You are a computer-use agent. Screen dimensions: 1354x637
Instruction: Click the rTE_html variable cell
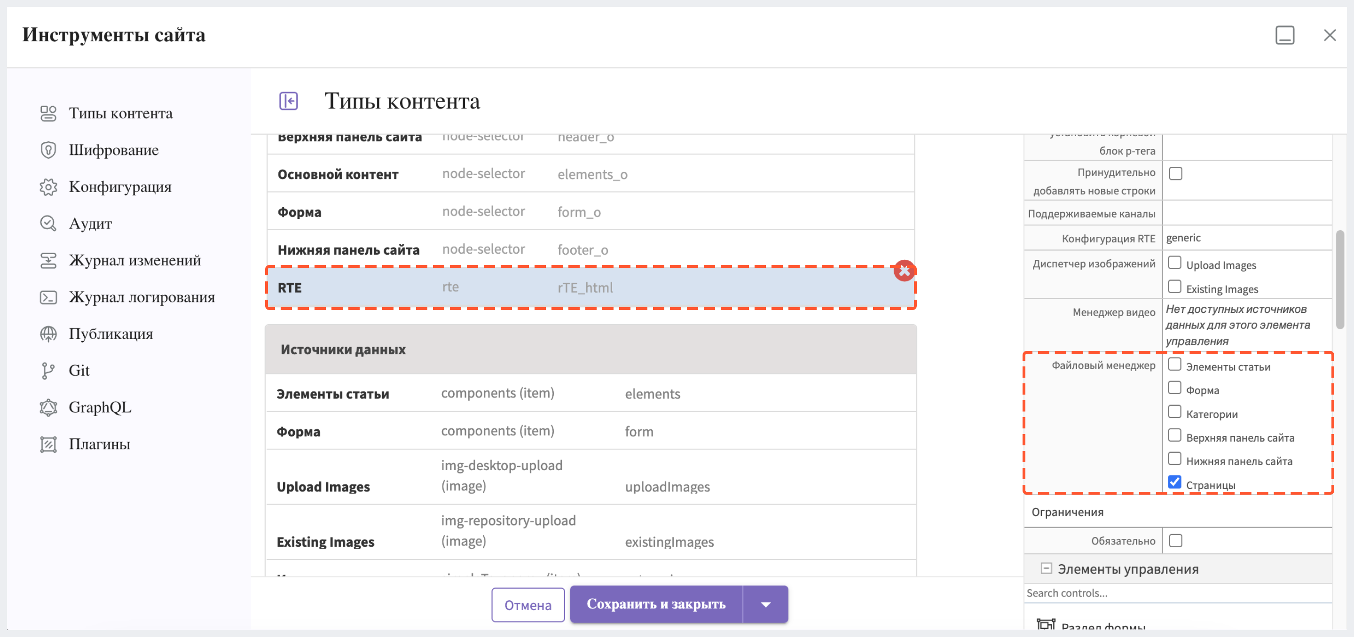585,287
